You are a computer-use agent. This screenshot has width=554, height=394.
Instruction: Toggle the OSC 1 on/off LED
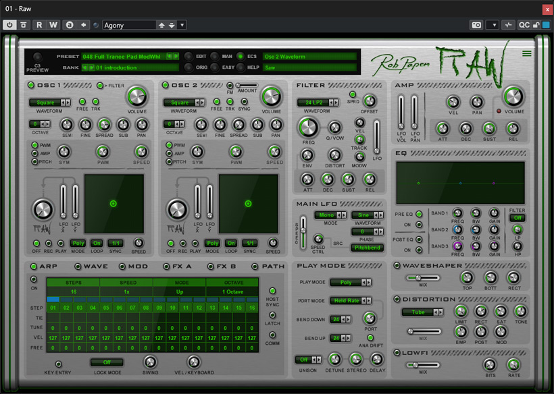[x=31, y=85]
